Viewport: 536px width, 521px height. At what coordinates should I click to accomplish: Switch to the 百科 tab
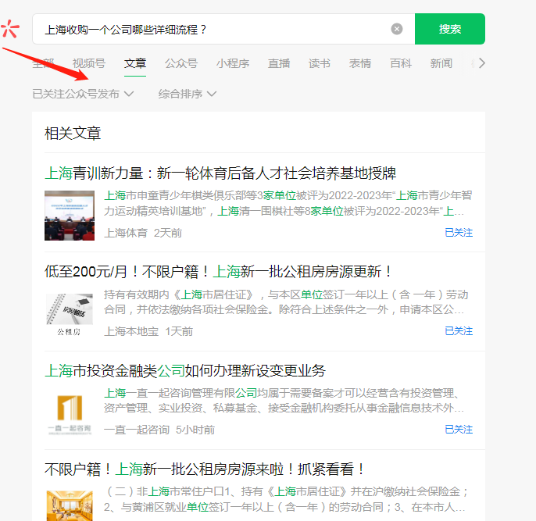pos(401,63)
